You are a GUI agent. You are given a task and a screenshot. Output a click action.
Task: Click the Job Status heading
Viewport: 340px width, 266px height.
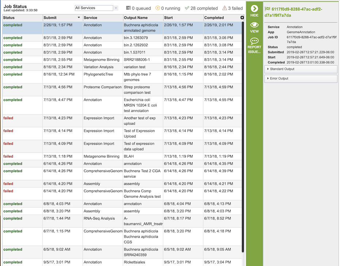pyautogui.click(x=15, y=6)
